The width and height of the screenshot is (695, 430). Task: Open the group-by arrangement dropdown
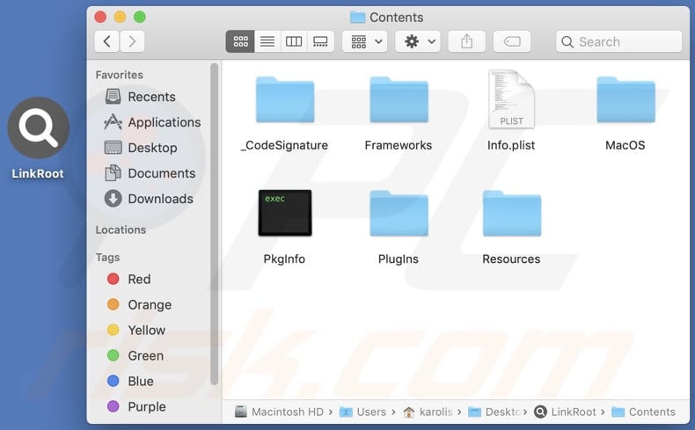click(364, 41)
